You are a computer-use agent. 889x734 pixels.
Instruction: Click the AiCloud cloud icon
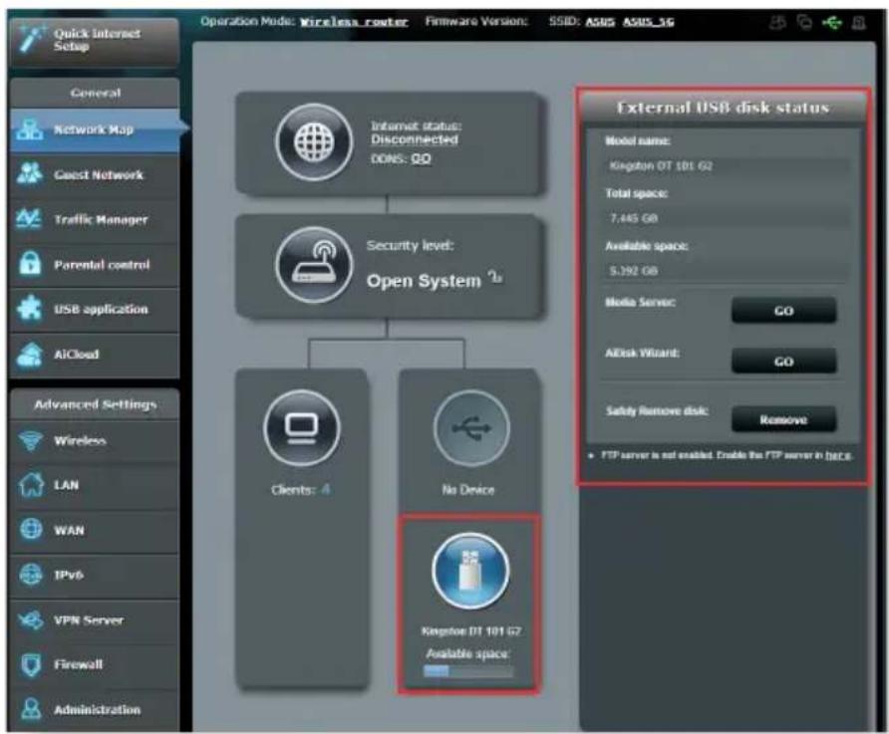point(29,354)
